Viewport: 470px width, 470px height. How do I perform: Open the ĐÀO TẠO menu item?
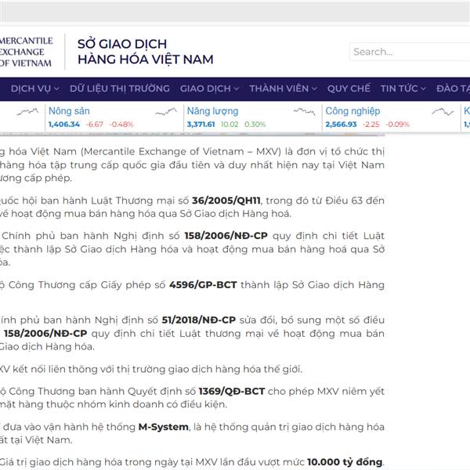(x=453, y=89)
